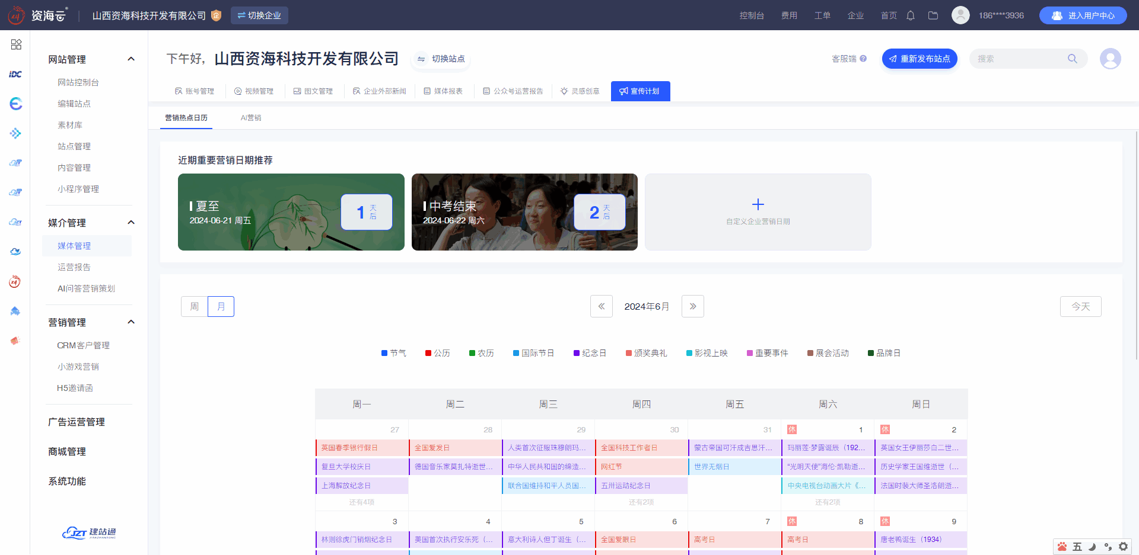Toggle the 品牌日 legend filter

884,353
